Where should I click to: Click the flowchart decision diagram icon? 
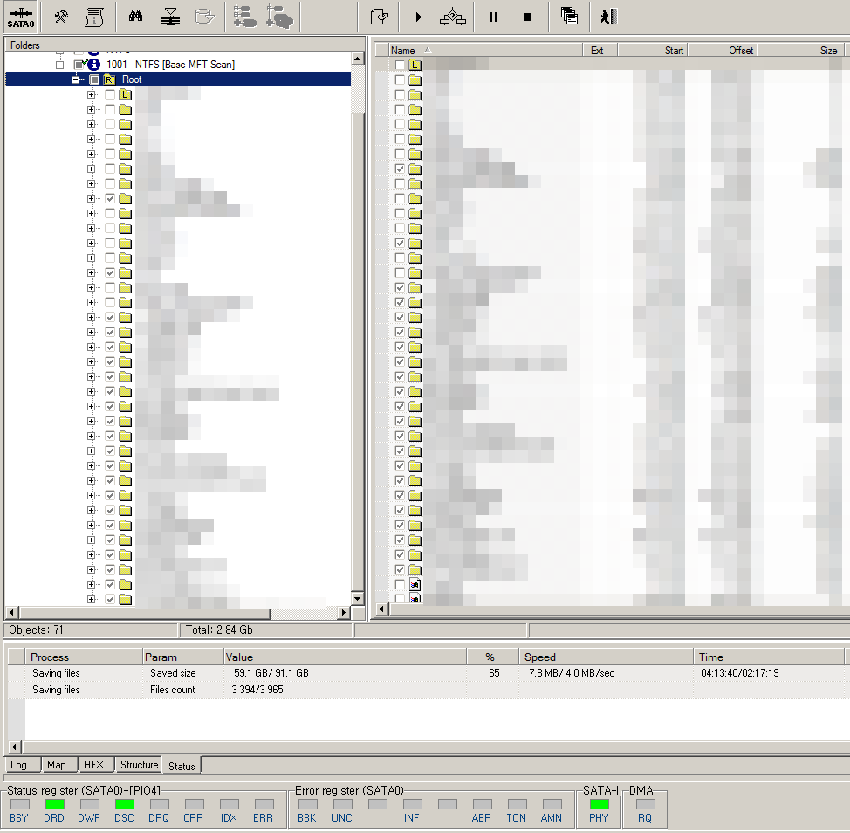tap(453, 17)
